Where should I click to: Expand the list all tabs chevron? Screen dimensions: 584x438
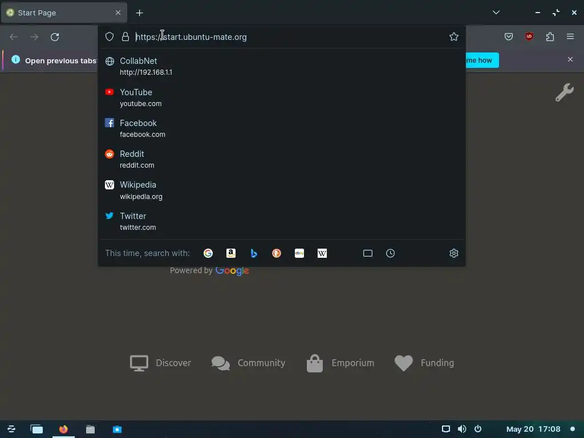[496, 13]
